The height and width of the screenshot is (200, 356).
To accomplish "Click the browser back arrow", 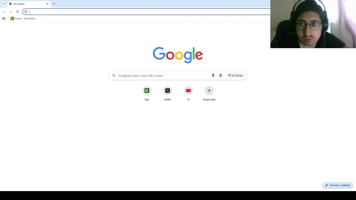I will tap(4, 11).
